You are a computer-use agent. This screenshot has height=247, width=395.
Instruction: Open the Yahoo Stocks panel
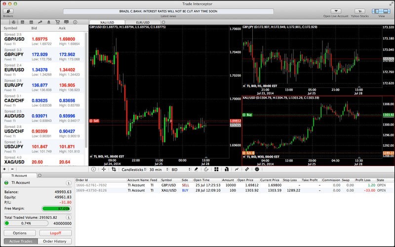361,11
